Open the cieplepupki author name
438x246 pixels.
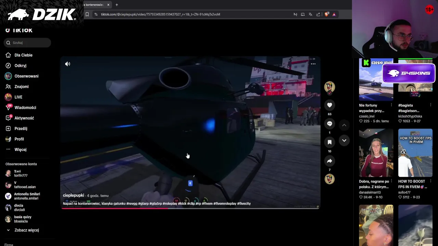[x=73, y=195]
